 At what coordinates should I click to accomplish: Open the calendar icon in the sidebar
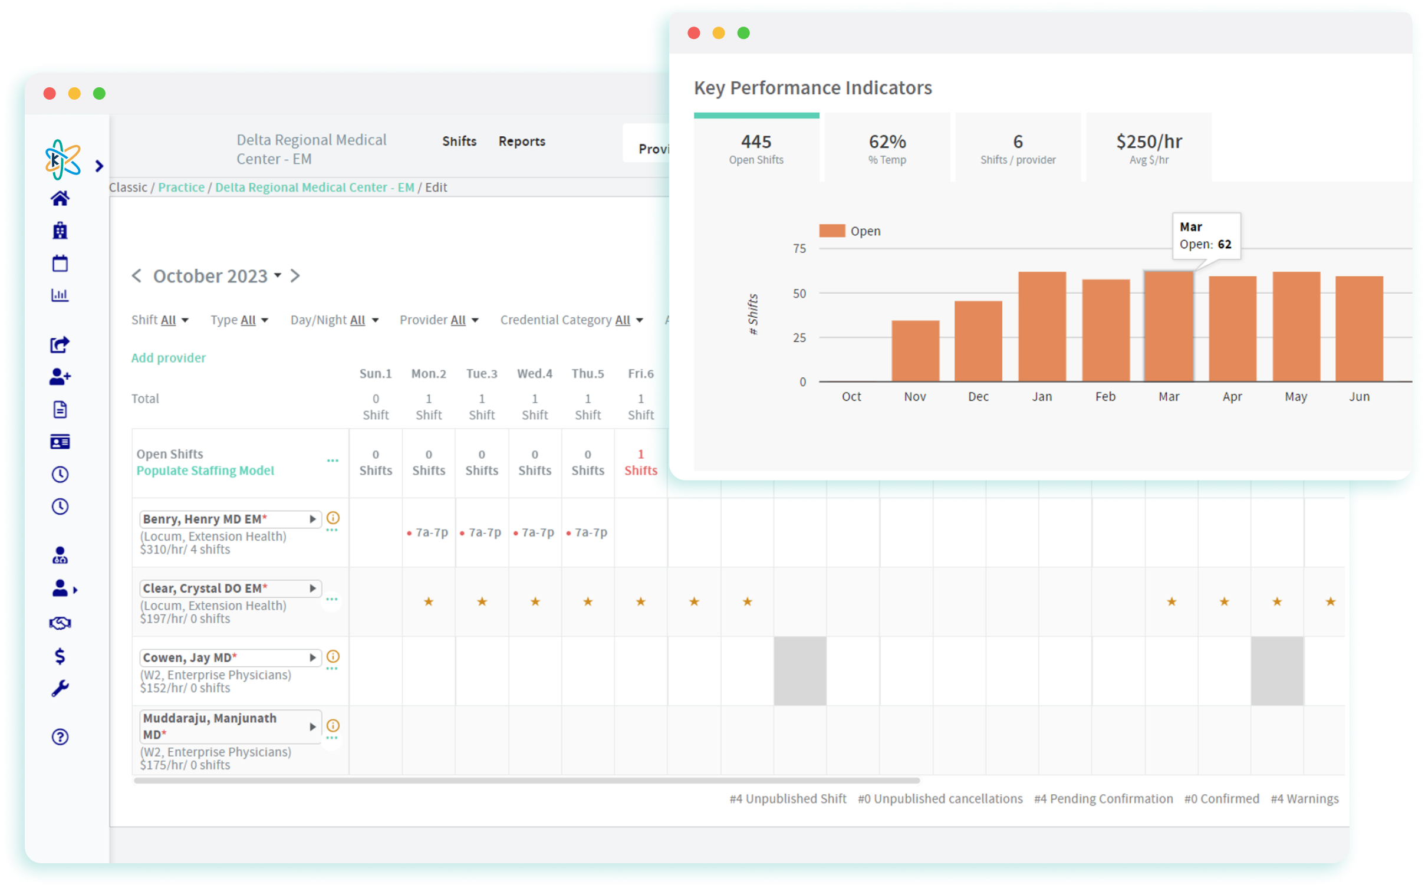pos(60,263)
